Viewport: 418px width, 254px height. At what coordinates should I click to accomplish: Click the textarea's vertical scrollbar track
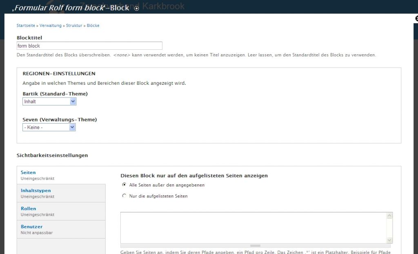[389, 228]
